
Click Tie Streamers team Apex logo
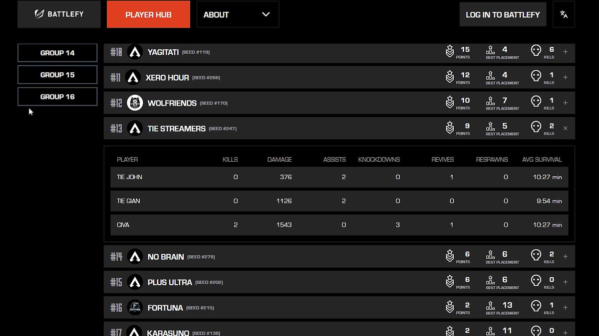[135, 128]
